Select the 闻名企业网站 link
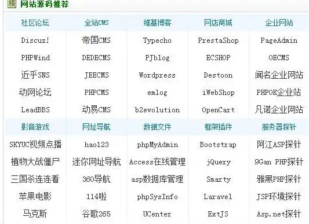Image resolution: width=309 pixels, height=224 pixels. pos(279,75)
